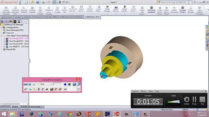The height and width of the screenshot is (117, 209).
Task: Open Process Manager
Action: point(191,10)
